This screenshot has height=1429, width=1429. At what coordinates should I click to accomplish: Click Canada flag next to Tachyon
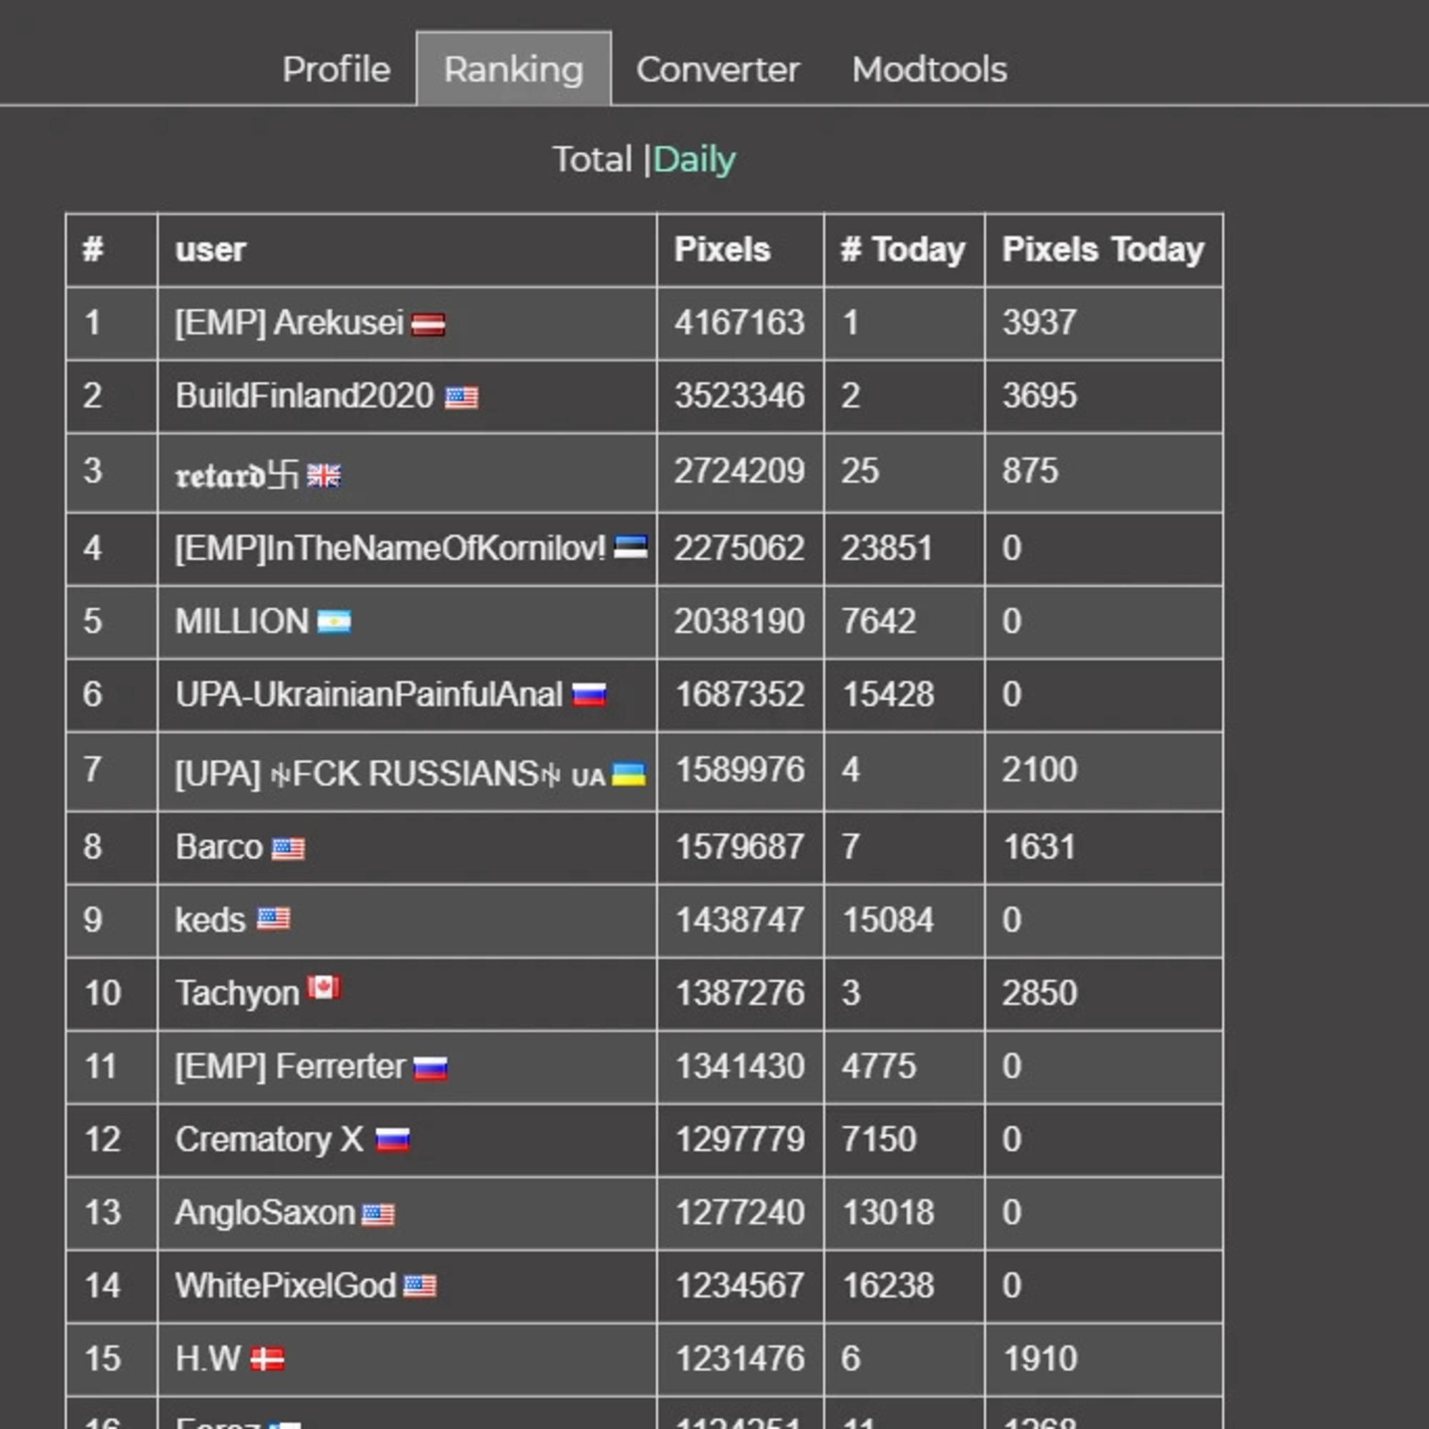[324, 987]
